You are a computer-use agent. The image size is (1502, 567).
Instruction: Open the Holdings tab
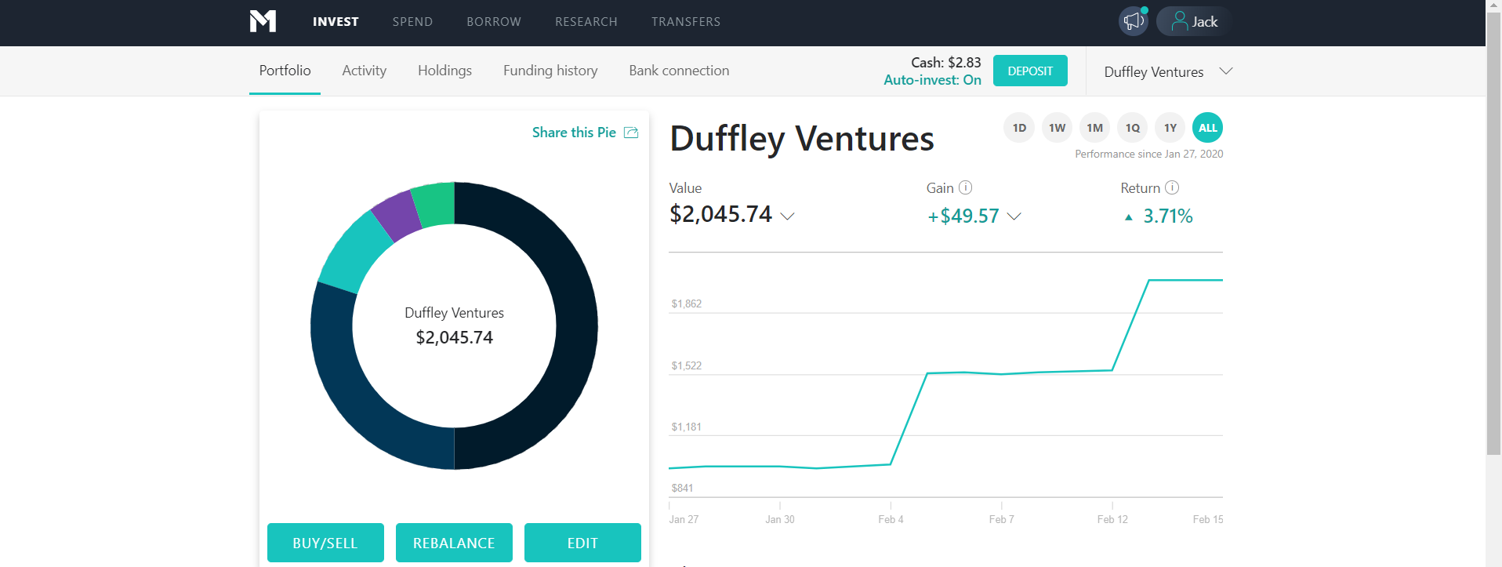pyautogui.click(x=444, y=71)
